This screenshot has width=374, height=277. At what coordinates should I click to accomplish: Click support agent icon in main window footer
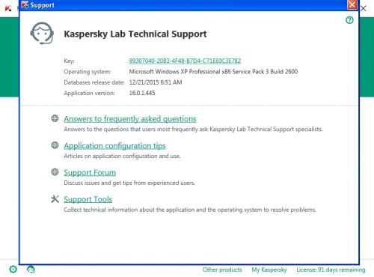(31, 270)
